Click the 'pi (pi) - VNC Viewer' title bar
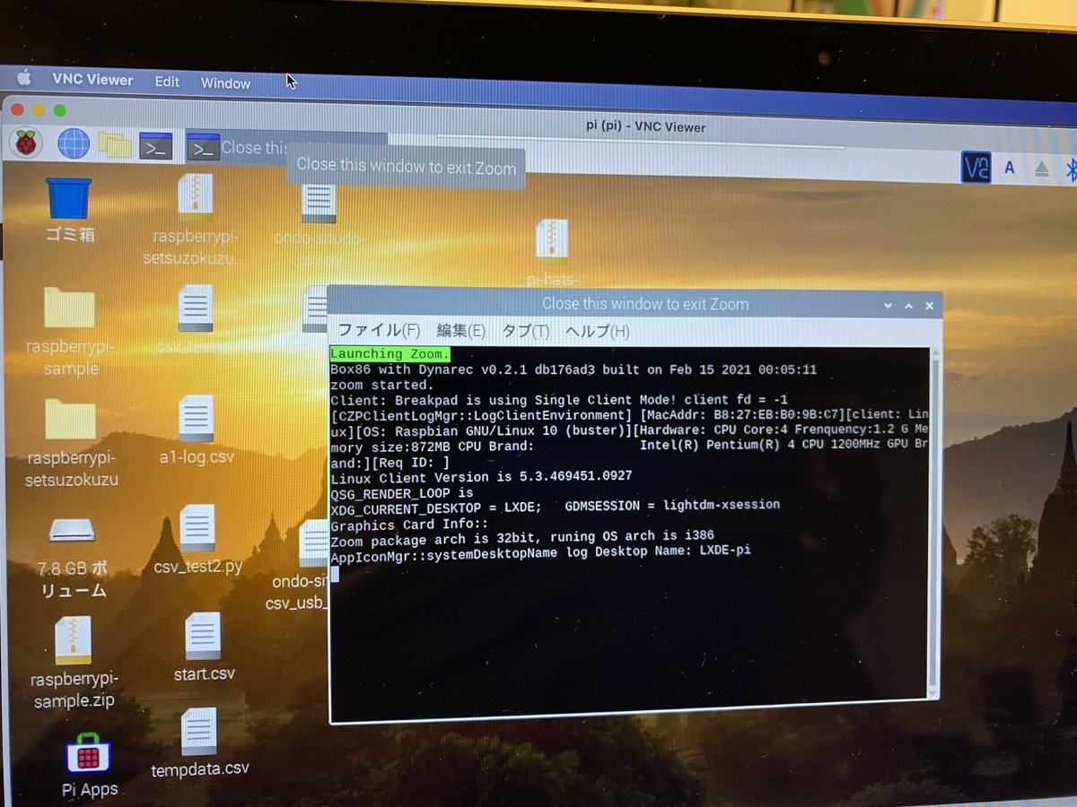The width and height of the screenshot is (1077, 807). 646,127
